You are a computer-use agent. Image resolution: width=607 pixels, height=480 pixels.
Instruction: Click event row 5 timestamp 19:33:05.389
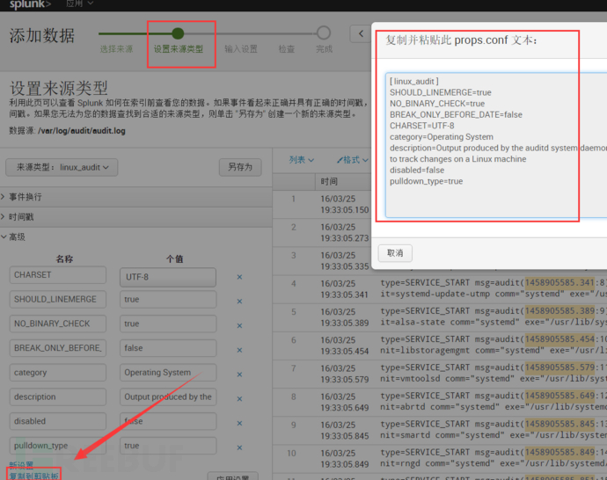(x=345, y=323)
